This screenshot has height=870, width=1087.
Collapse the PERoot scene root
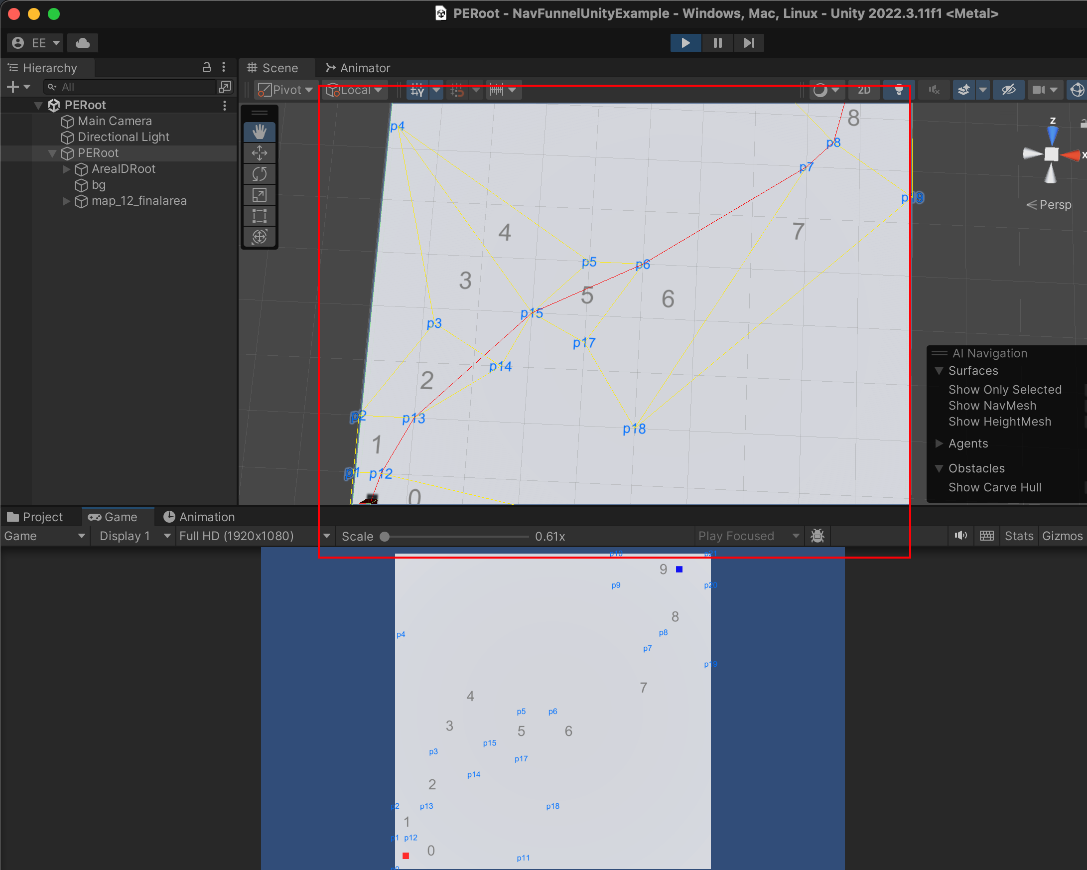point(38,106)
